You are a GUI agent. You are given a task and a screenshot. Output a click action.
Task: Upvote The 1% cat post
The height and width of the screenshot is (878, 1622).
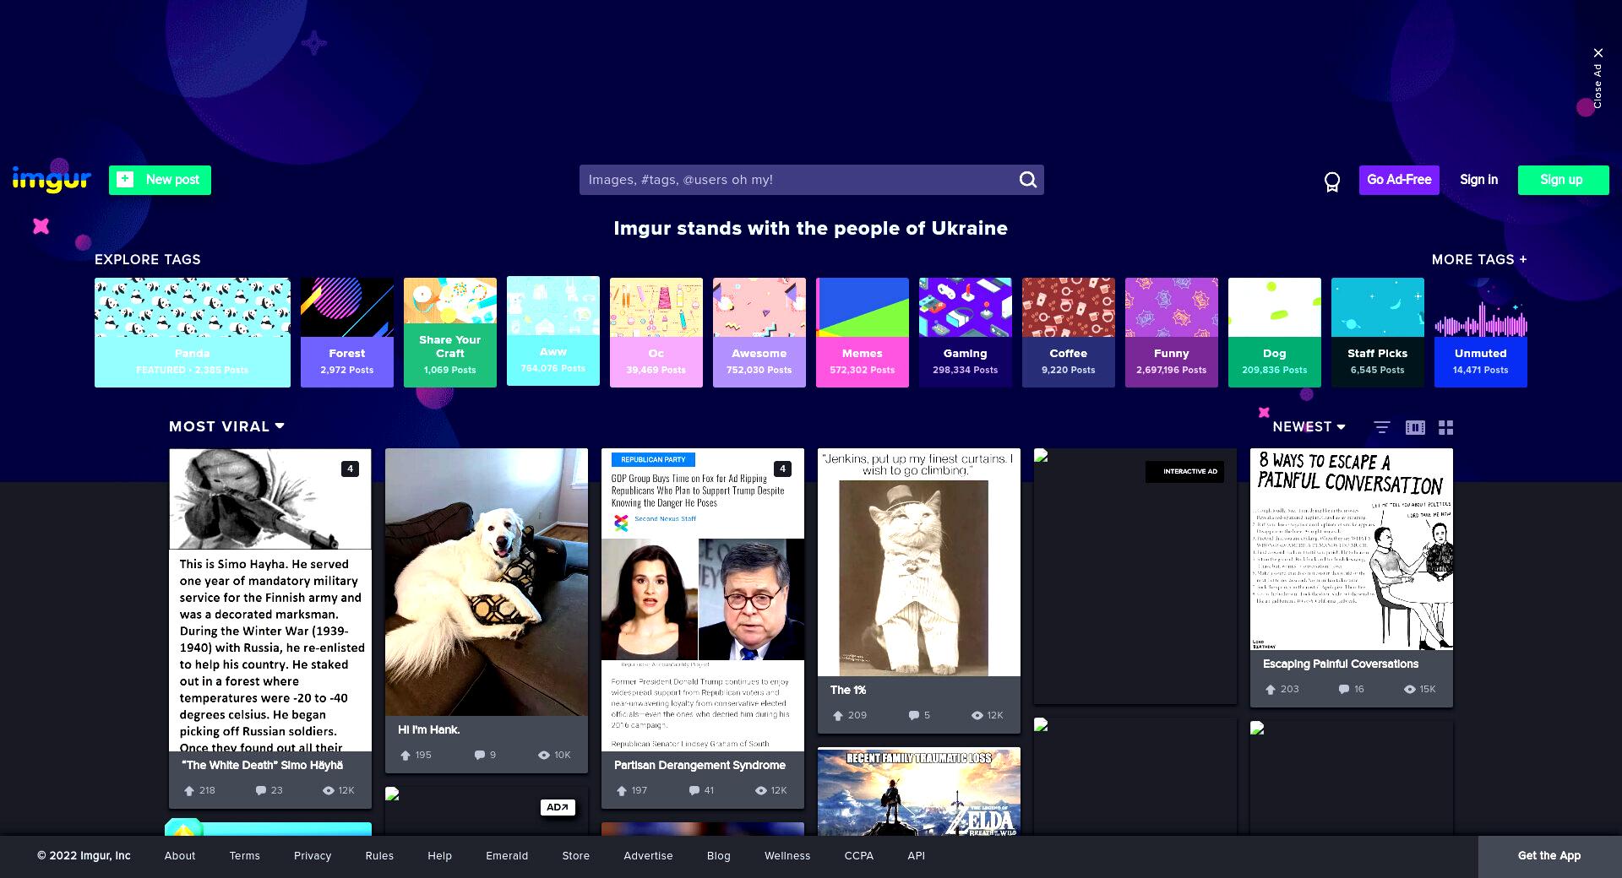pos(838,716)
